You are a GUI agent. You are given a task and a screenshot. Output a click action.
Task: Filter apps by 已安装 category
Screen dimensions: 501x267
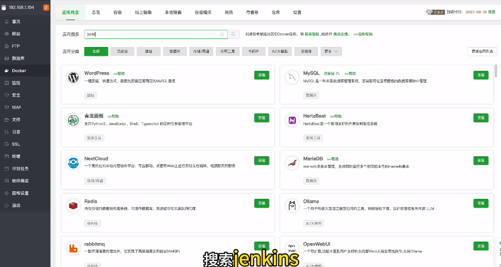pos(122,51)
